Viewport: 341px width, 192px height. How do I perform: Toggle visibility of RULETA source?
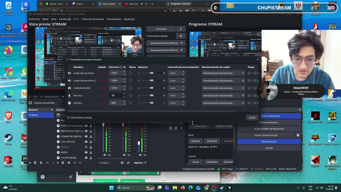tap(86, 147)
